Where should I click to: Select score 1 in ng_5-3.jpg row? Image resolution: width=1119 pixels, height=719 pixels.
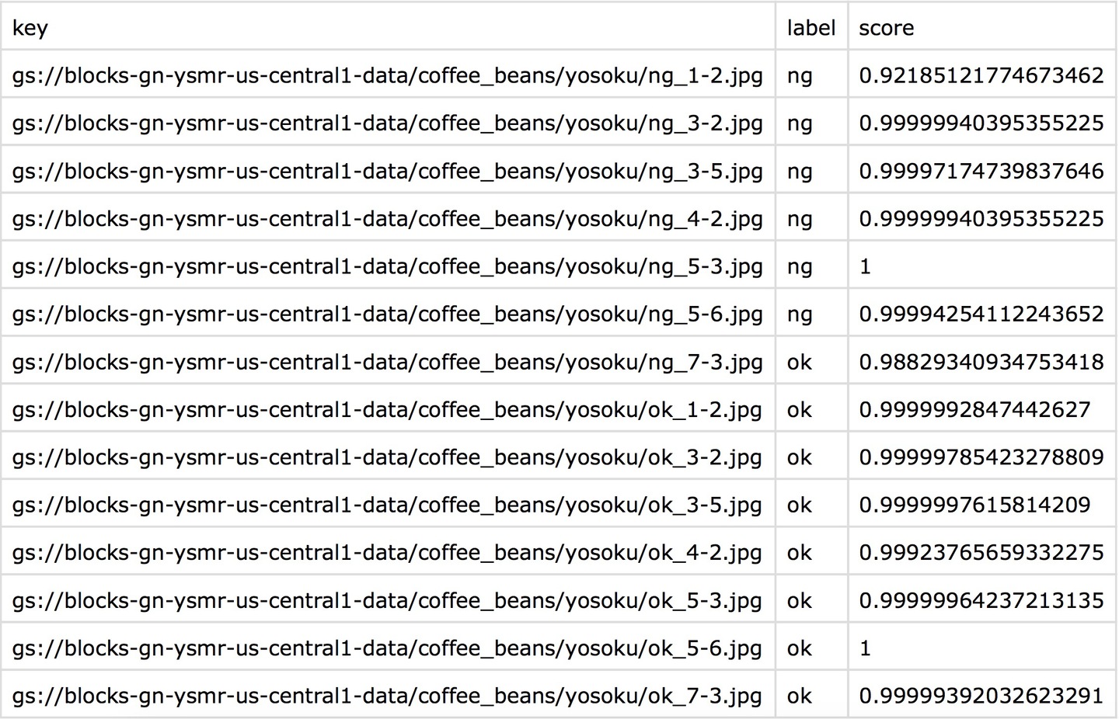tap(865, 266)
